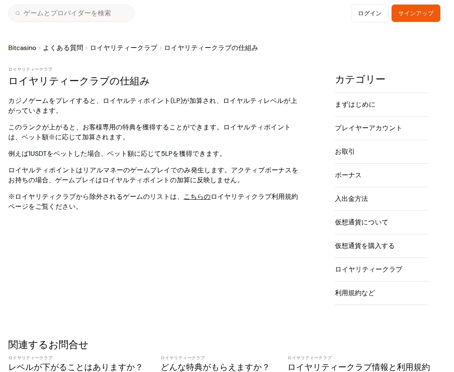Click the orange サインアップ button
The image size is (454, 372).
416,13
